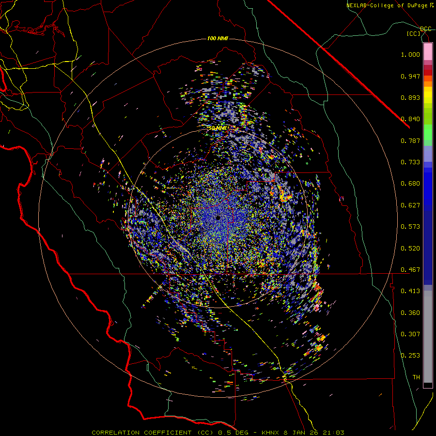Click the 0.787 scale value
The image size is (436, 436).
410,140
